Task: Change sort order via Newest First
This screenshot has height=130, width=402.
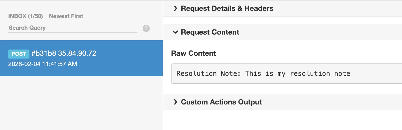Action: [66, 16]
